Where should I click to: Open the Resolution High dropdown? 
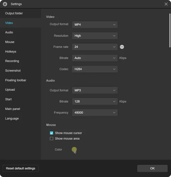tap(95, 36)
